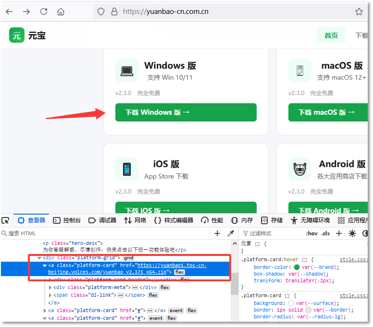Click the 过滤样式 filter styles field

click(272, 233)
